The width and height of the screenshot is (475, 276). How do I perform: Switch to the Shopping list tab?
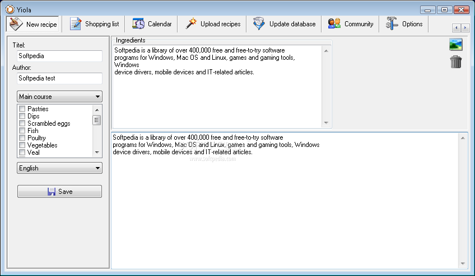coord(94,24)
